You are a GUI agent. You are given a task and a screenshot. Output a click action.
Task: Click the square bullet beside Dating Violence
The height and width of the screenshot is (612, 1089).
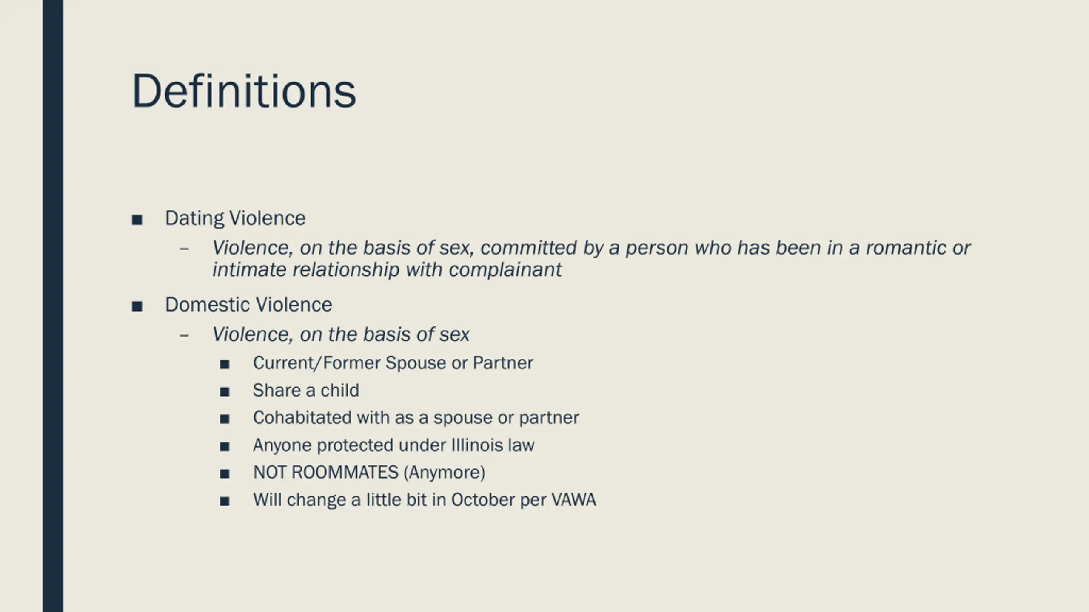point(137,220)
